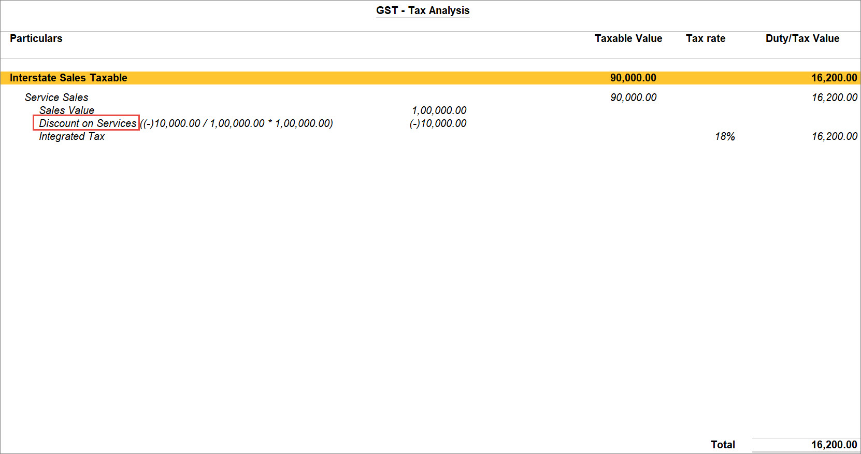Click the GST - Tax Analysis title
This screenshot has height=454, width=861.
[x=423, y=10]
